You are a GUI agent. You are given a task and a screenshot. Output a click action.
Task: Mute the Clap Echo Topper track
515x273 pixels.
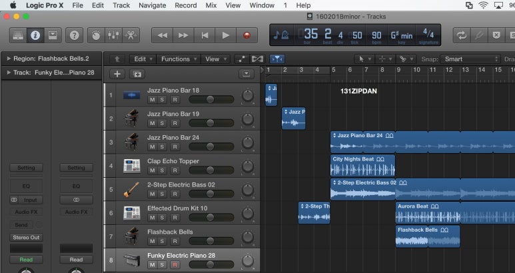(152, 170)
